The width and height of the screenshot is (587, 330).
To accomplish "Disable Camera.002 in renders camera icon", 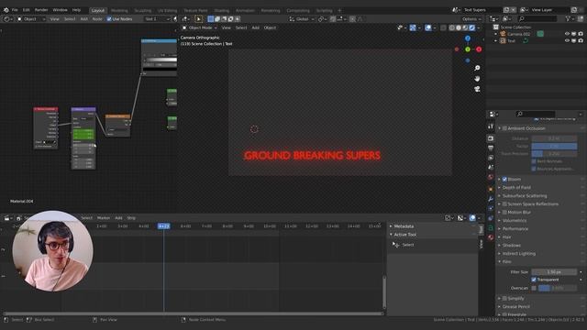I will tap(581, 34).
